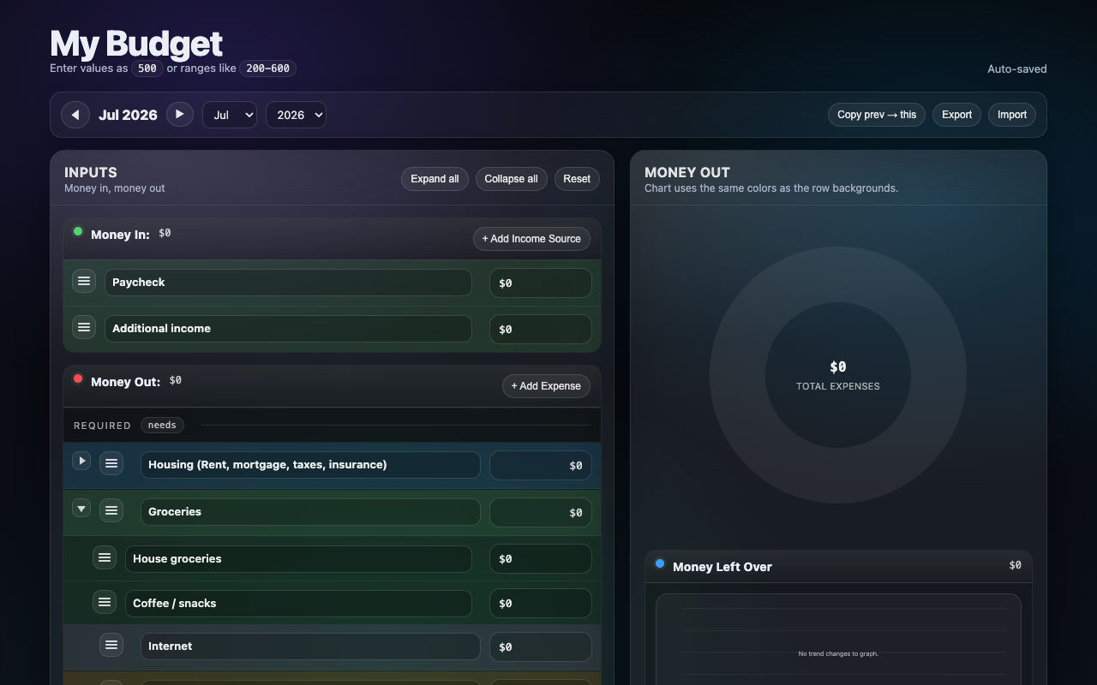Add a new income source
1097x685 pixels.
coord(531,239)
